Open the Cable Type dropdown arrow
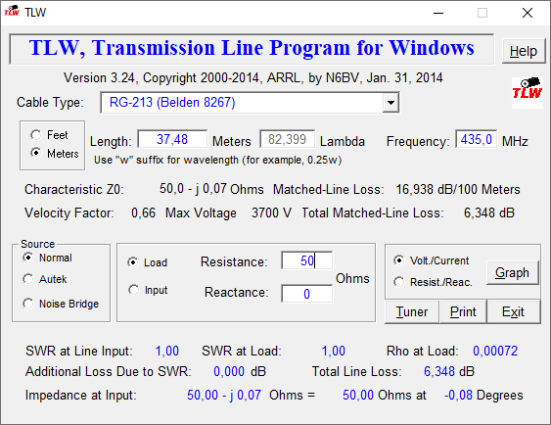551x425 pixels. [x=390, y=103]
